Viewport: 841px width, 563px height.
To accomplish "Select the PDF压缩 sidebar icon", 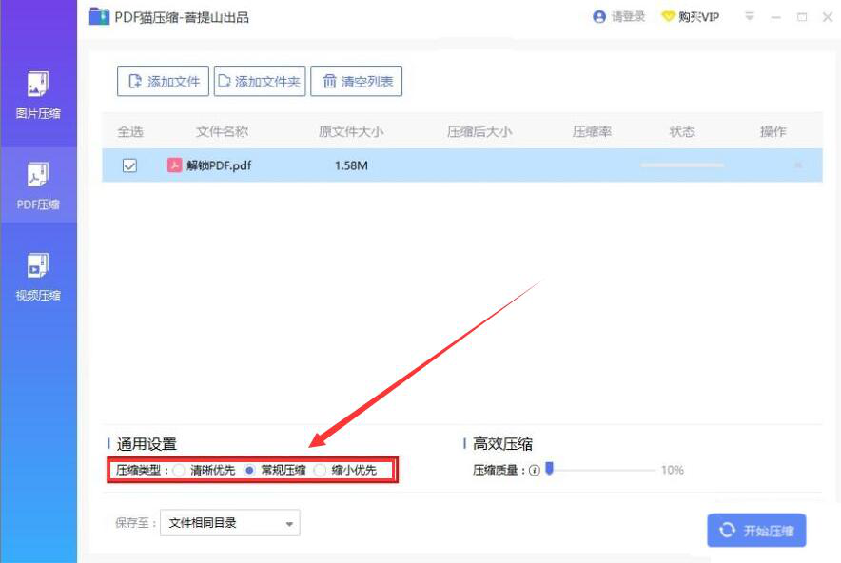I will pos(38,181).
